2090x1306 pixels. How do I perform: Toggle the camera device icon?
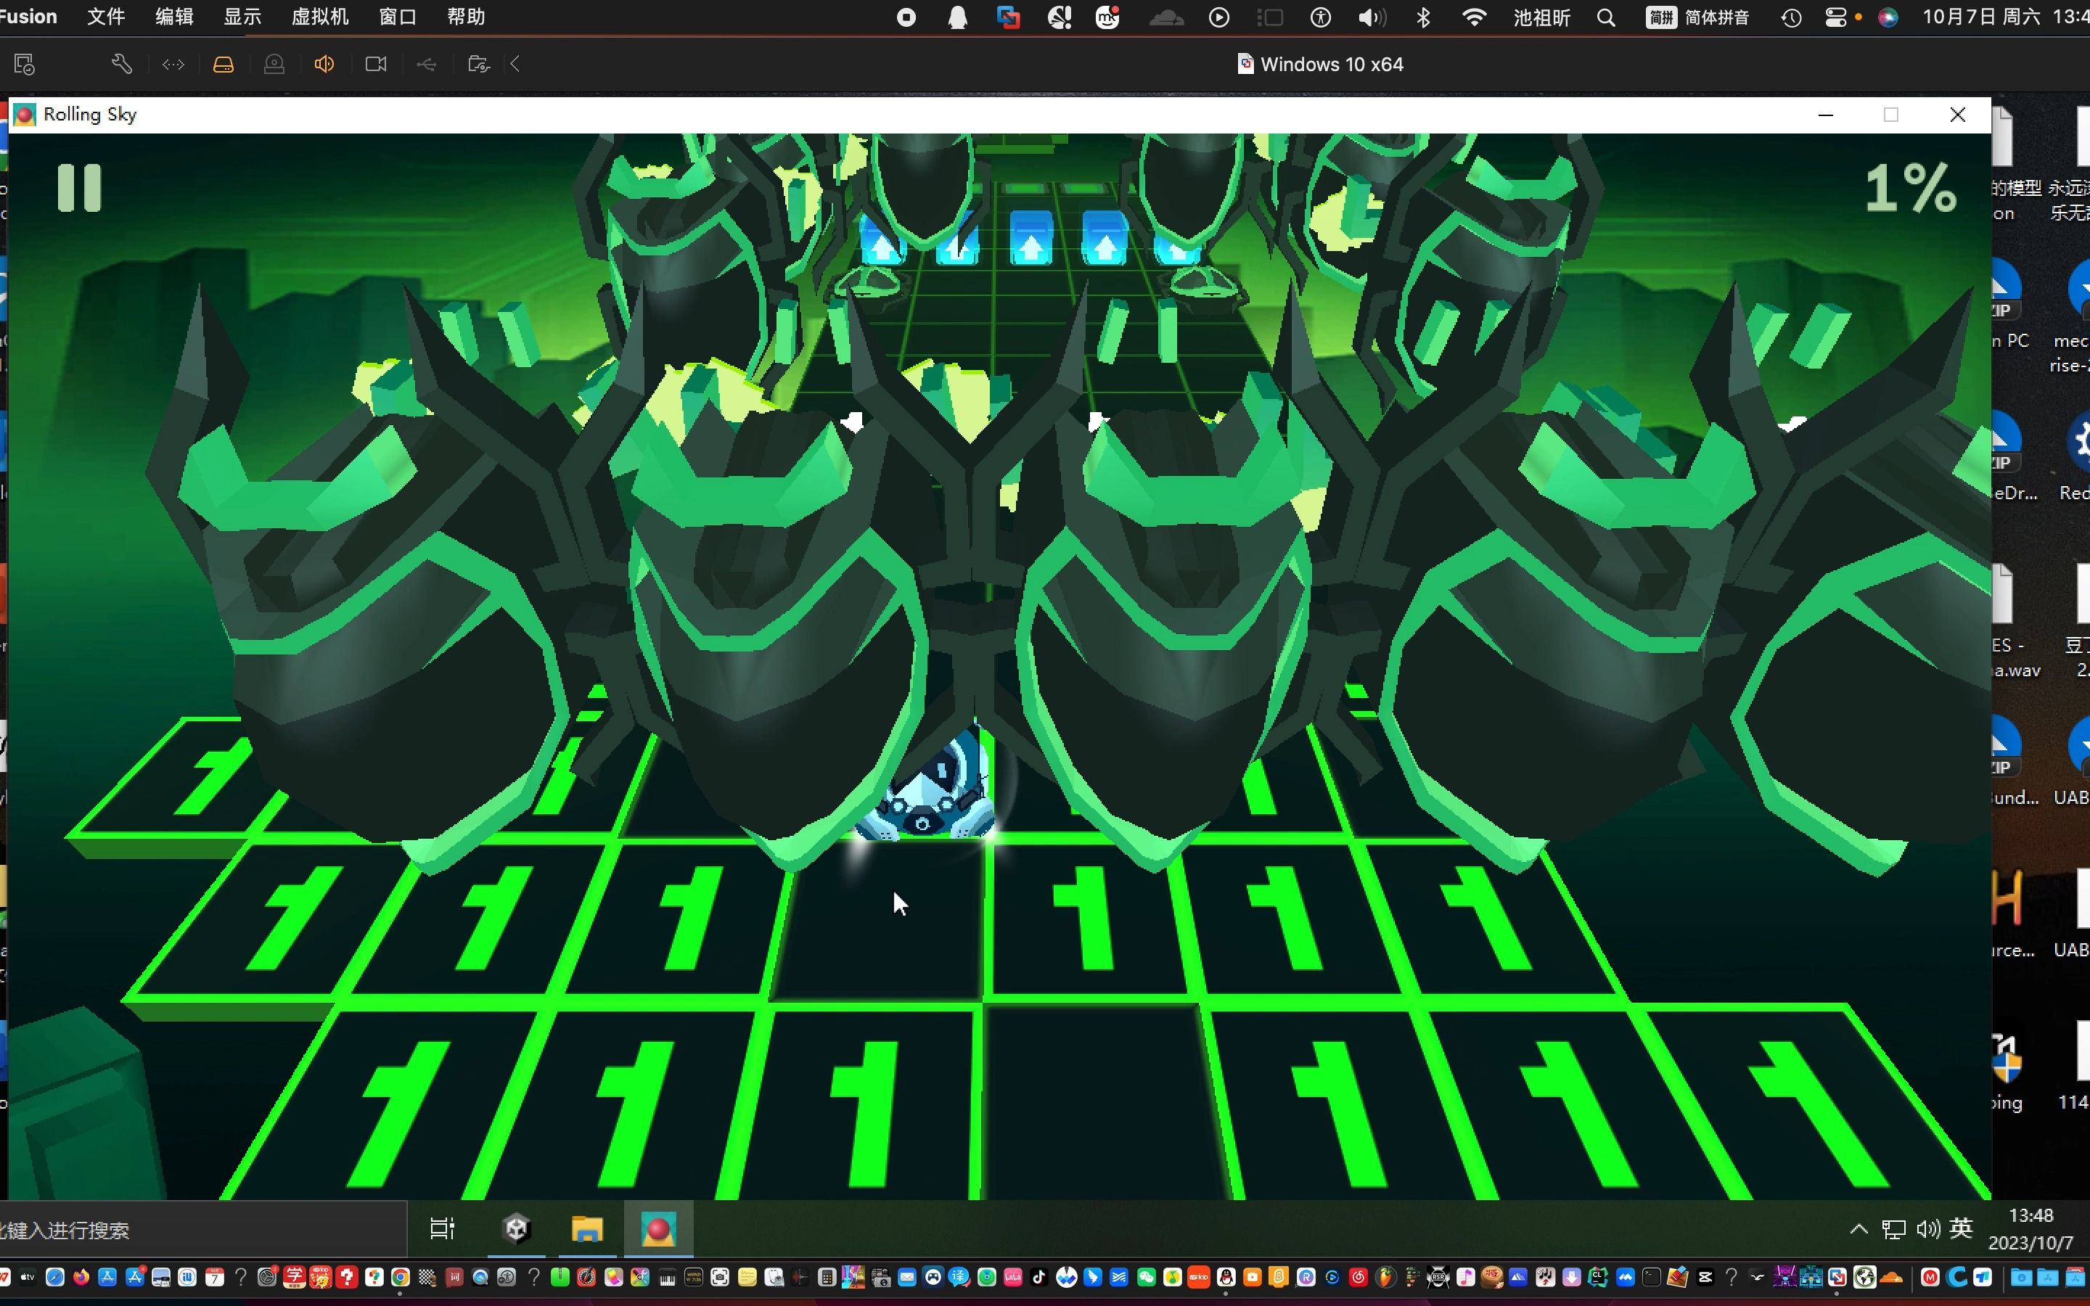(x=376, y=64)
